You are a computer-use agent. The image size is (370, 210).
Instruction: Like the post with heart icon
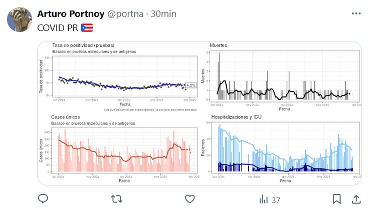point(190,199)
